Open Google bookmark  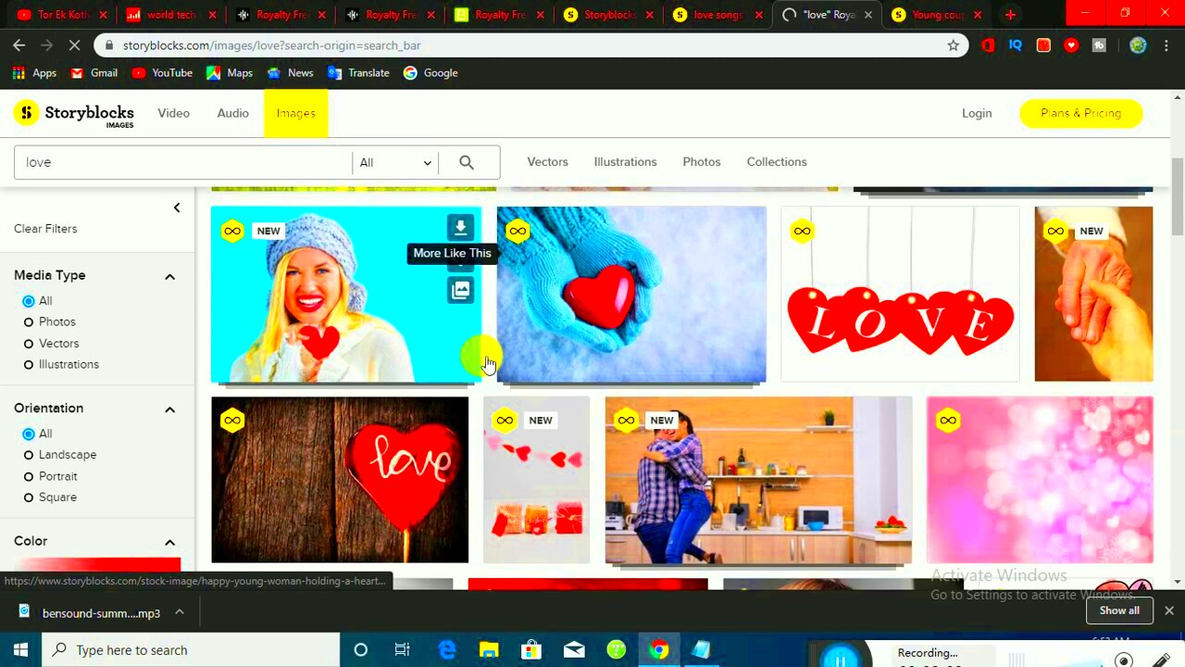pyautogui.click(x=430, y=73)
